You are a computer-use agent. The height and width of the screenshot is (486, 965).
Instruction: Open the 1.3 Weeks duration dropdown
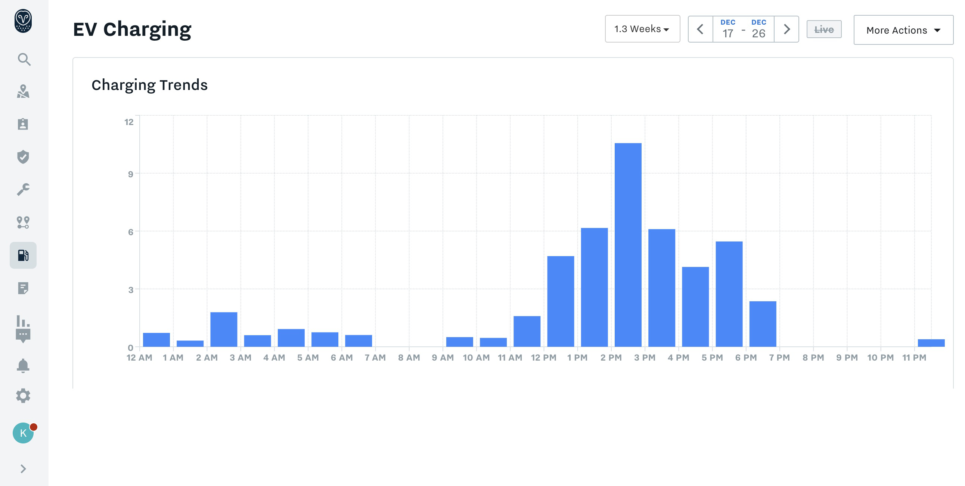coord(642,29)
